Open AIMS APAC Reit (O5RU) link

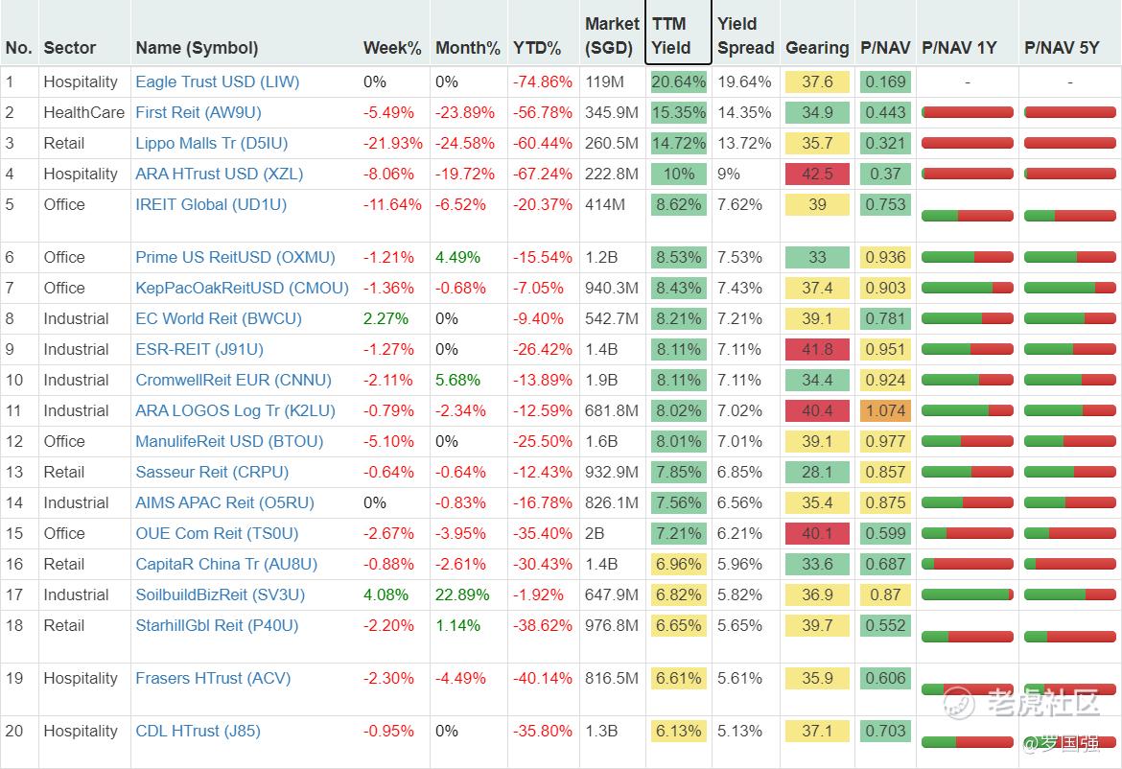pos(224,502)
